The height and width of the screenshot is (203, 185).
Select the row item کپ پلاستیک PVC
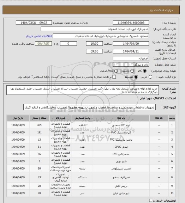pos(121,133)
